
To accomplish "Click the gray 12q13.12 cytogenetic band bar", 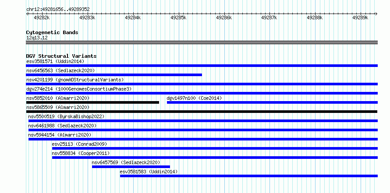I will point(202,42).
